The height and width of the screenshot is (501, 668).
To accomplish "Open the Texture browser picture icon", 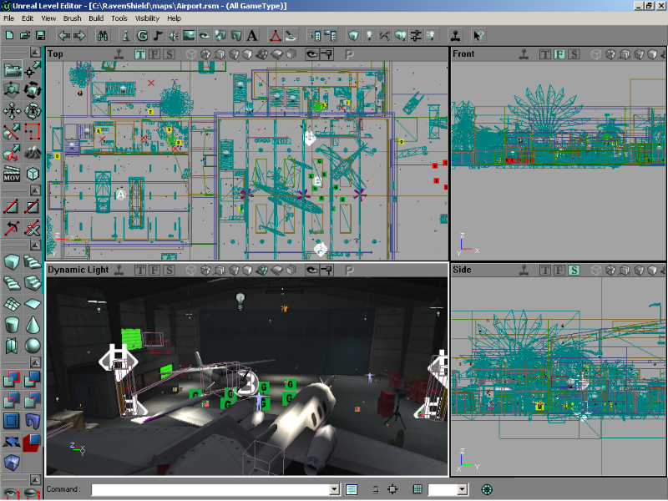I will [x=189, y=36].
